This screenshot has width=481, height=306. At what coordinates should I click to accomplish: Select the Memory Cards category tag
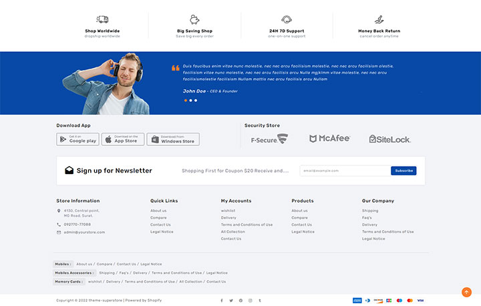[69, 282]
